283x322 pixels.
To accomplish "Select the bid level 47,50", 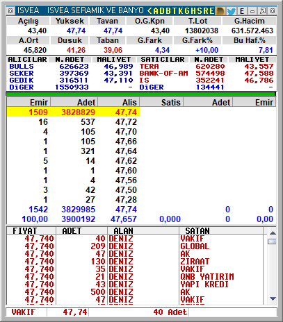I will click(126, 190).
